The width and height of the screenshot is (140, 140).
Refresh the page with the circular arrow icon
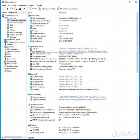pyautogui.click(x=16, y=9)
